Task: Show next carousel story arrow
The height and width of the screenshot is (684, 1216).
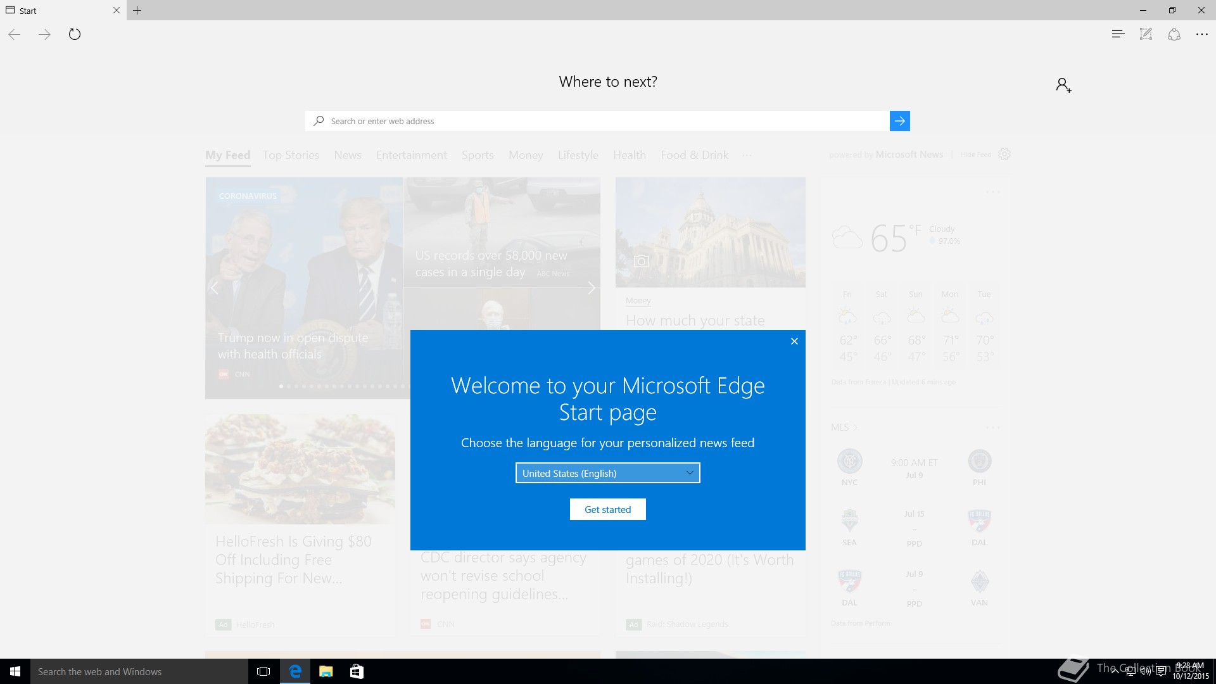Action: coord(591,288)
